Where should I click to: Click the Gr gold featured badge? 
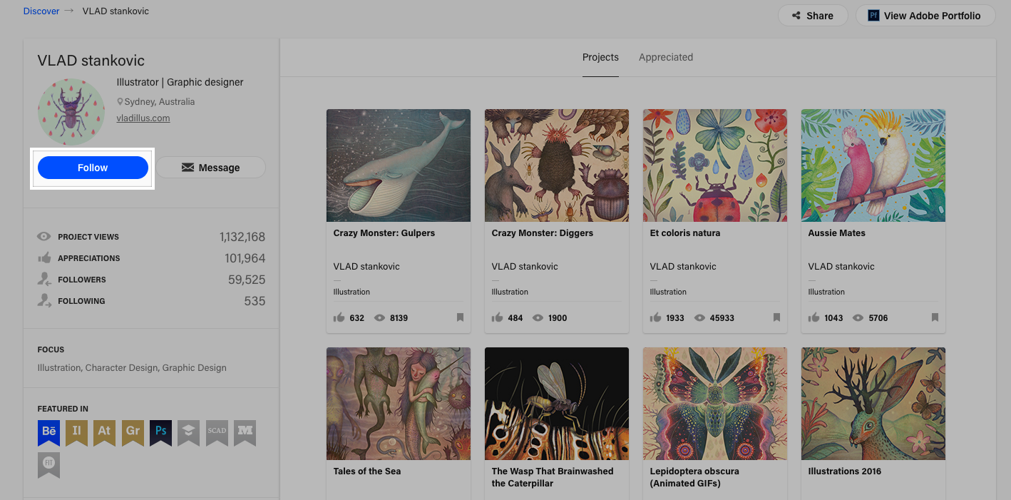click(133, 433)
